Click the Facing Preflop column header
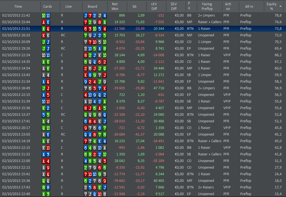 point(207,6)
